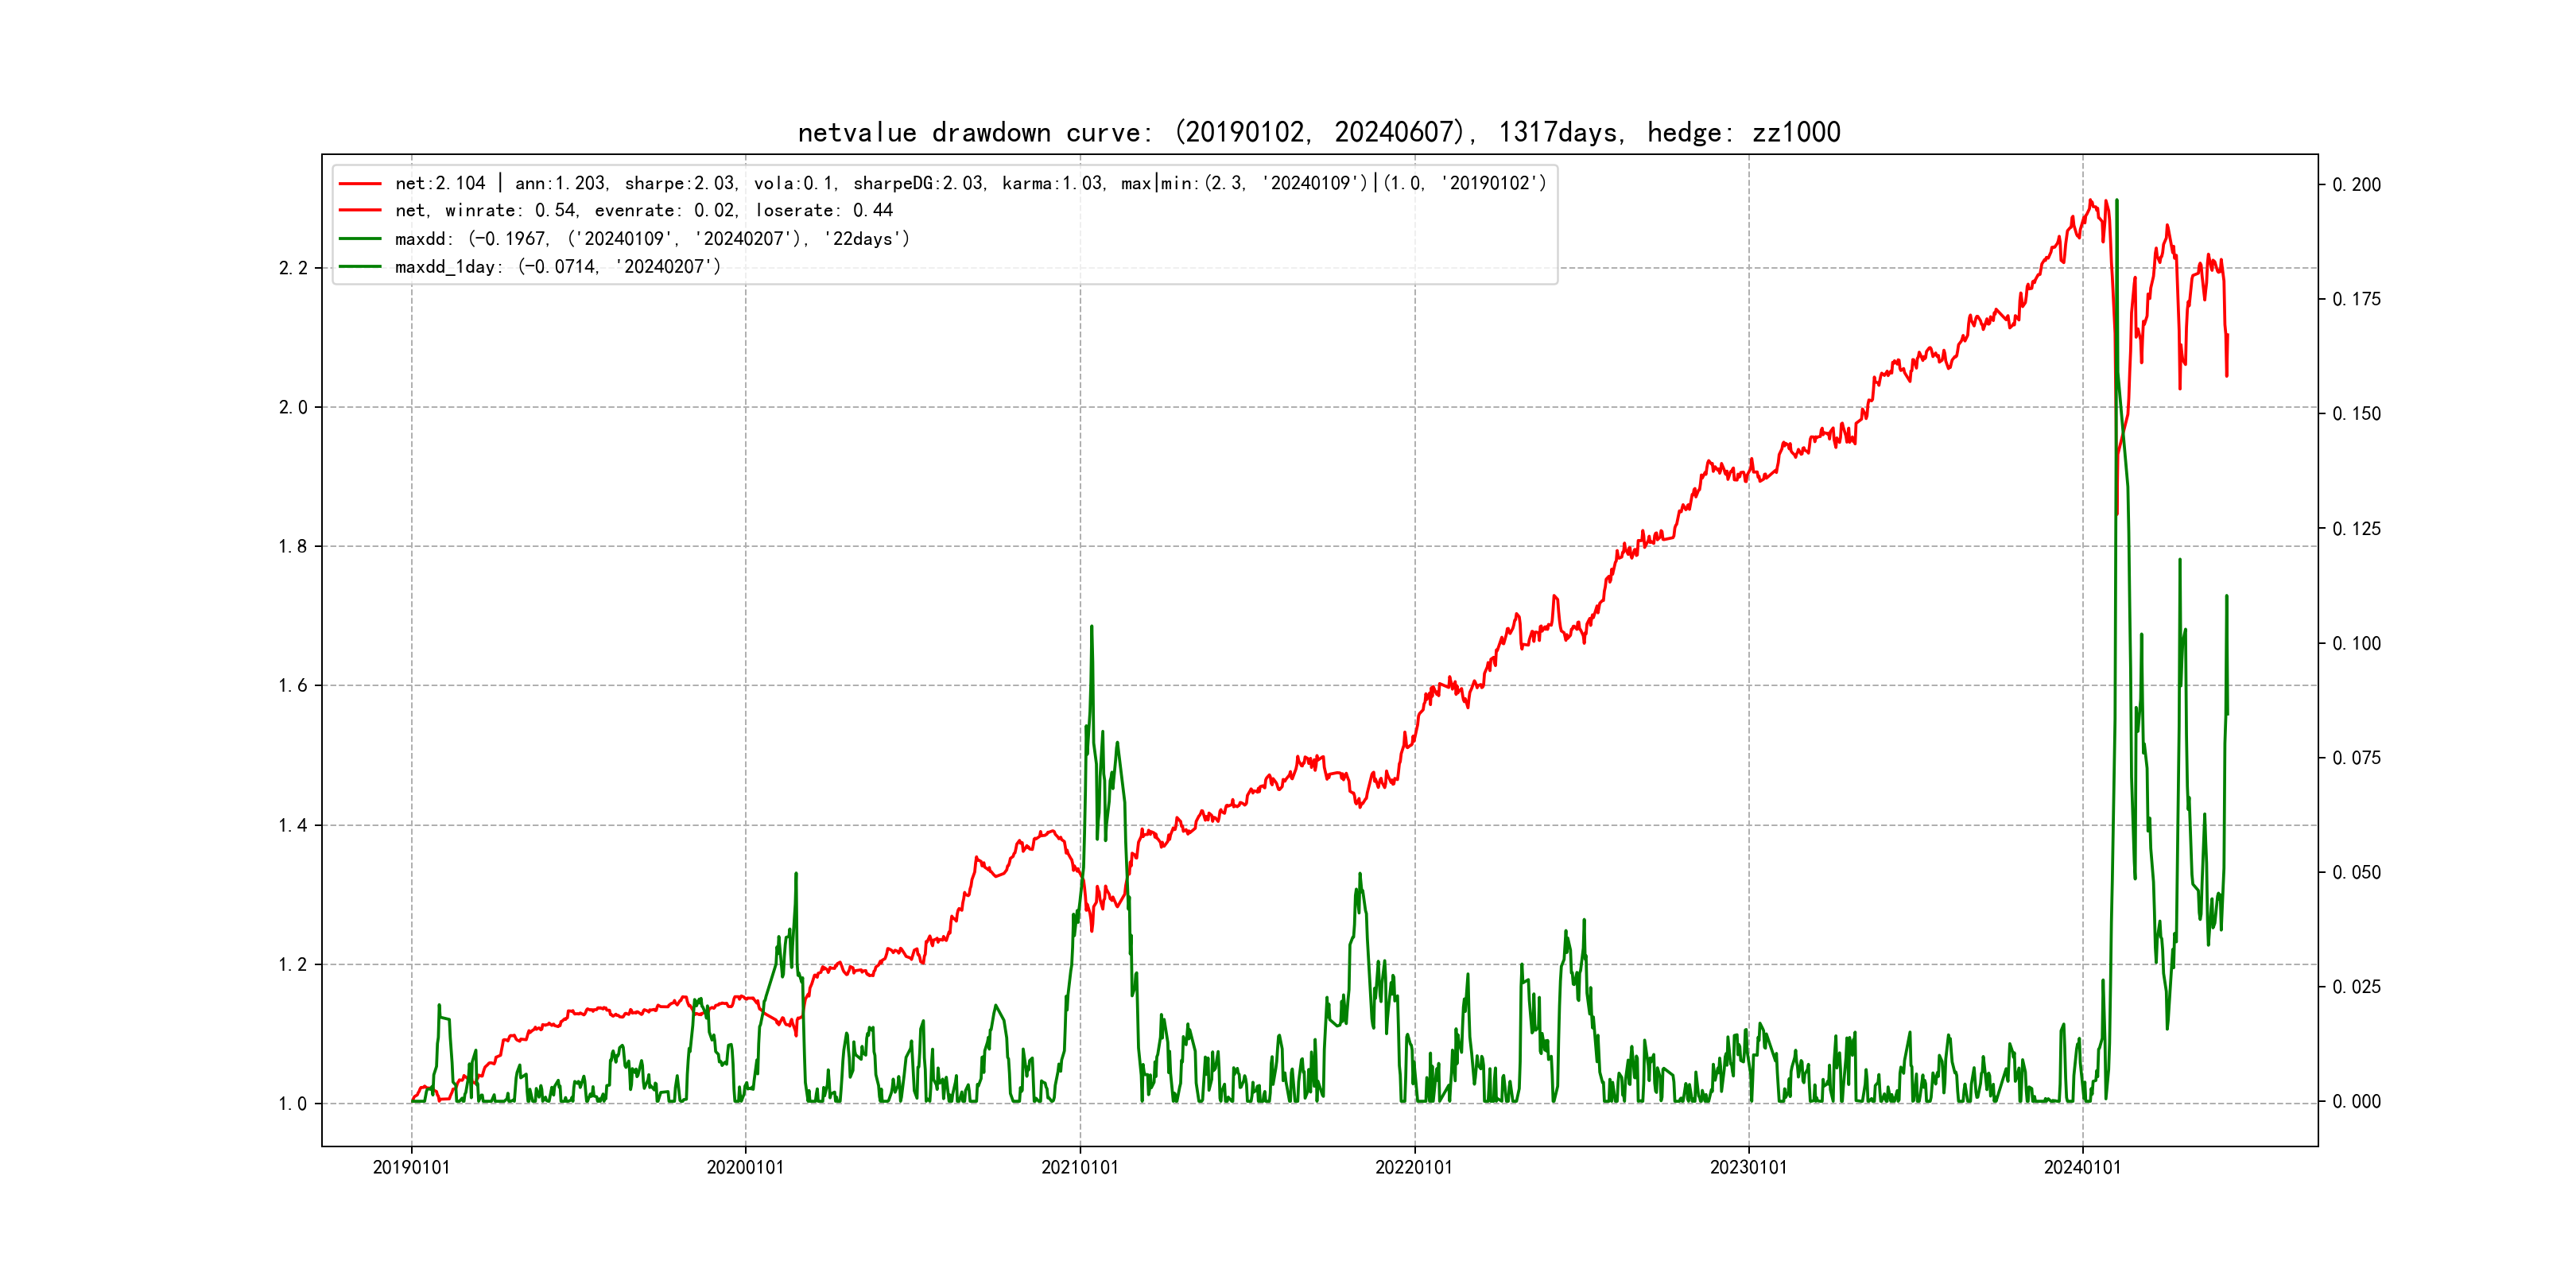Click the red swatch beside net:2.104 legend
This screenshot has height=1288, width=2576.
(x=360, y=184)
